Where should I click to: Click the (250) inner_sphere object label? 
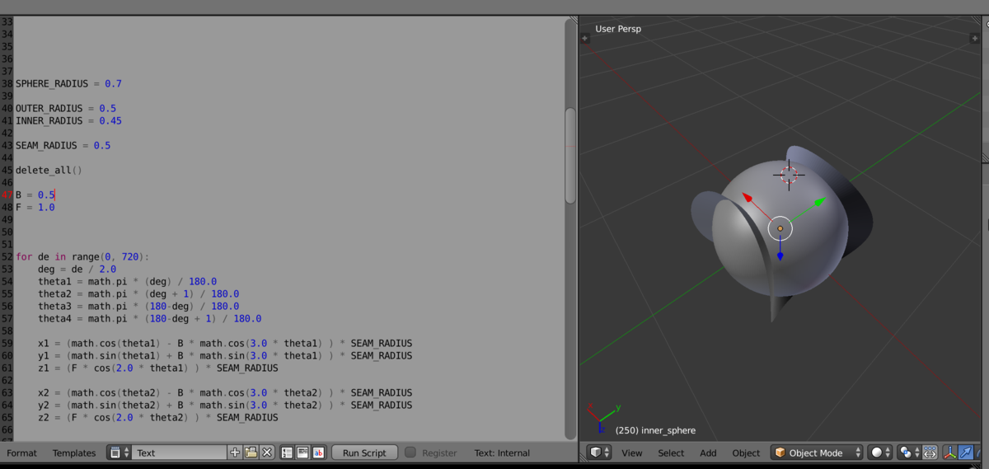(655, 430)
